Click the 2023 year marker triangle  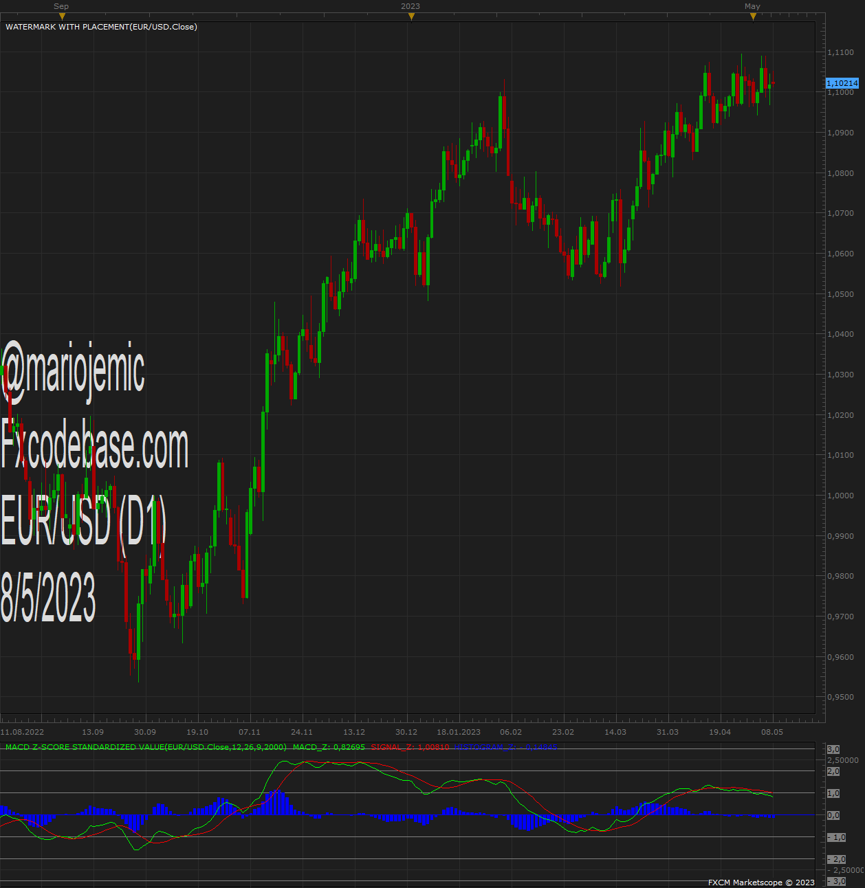pos(411,16)
